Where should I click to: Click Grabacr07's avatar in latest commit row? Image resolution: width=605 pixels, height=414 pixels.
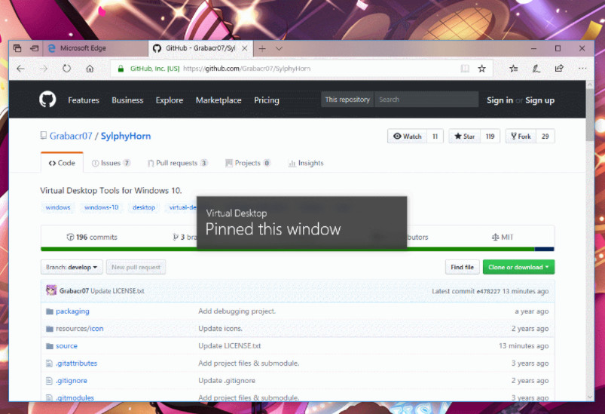(x=51, y=290)
